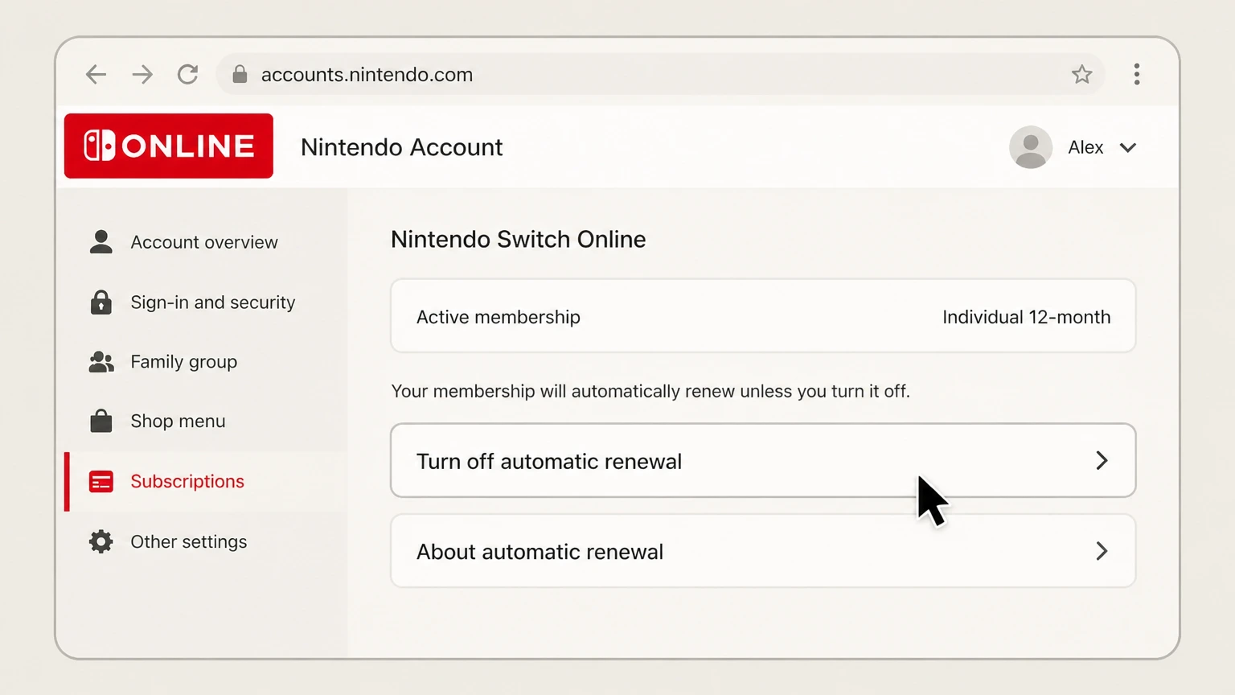
Task: Go to Sign-in and security
Action: [x=206, y=302]
